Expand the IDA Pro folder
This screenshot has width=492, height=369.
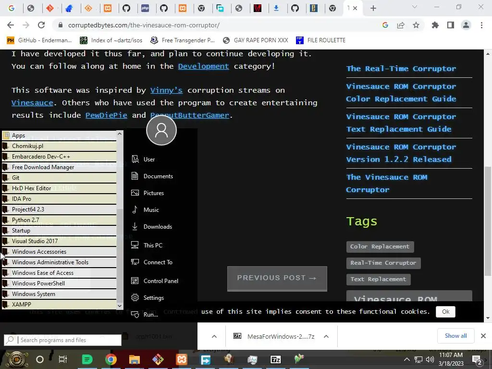pos(59,199)
